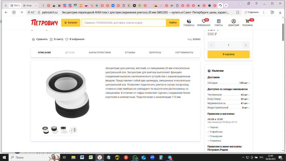The image size is (286, 161).
Task: Click the Петрович logo
Action: pos(44,23)
